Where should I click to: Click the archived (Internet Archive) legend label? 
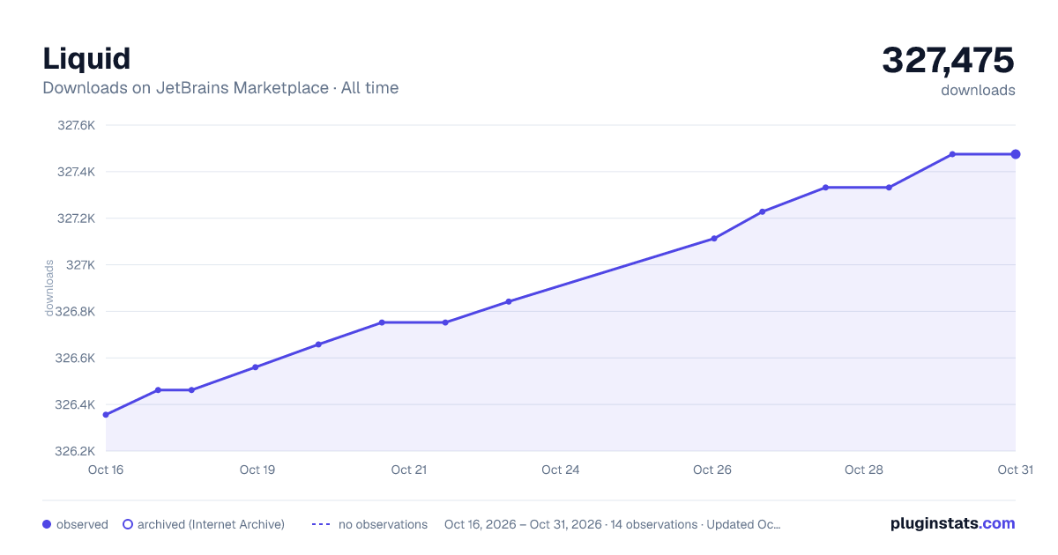click(x=211, y=524)
